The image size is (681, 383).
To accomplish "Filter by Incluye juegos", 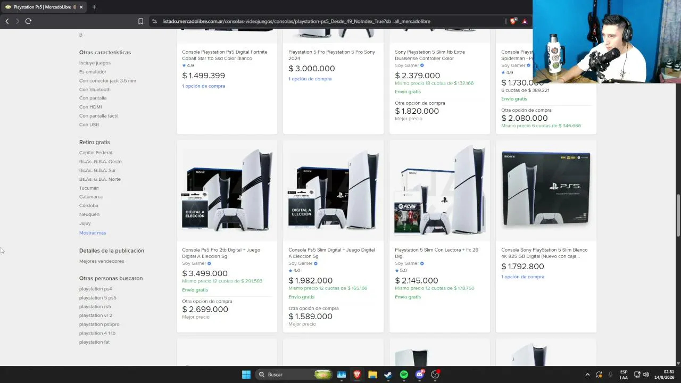I will [95, 63].
